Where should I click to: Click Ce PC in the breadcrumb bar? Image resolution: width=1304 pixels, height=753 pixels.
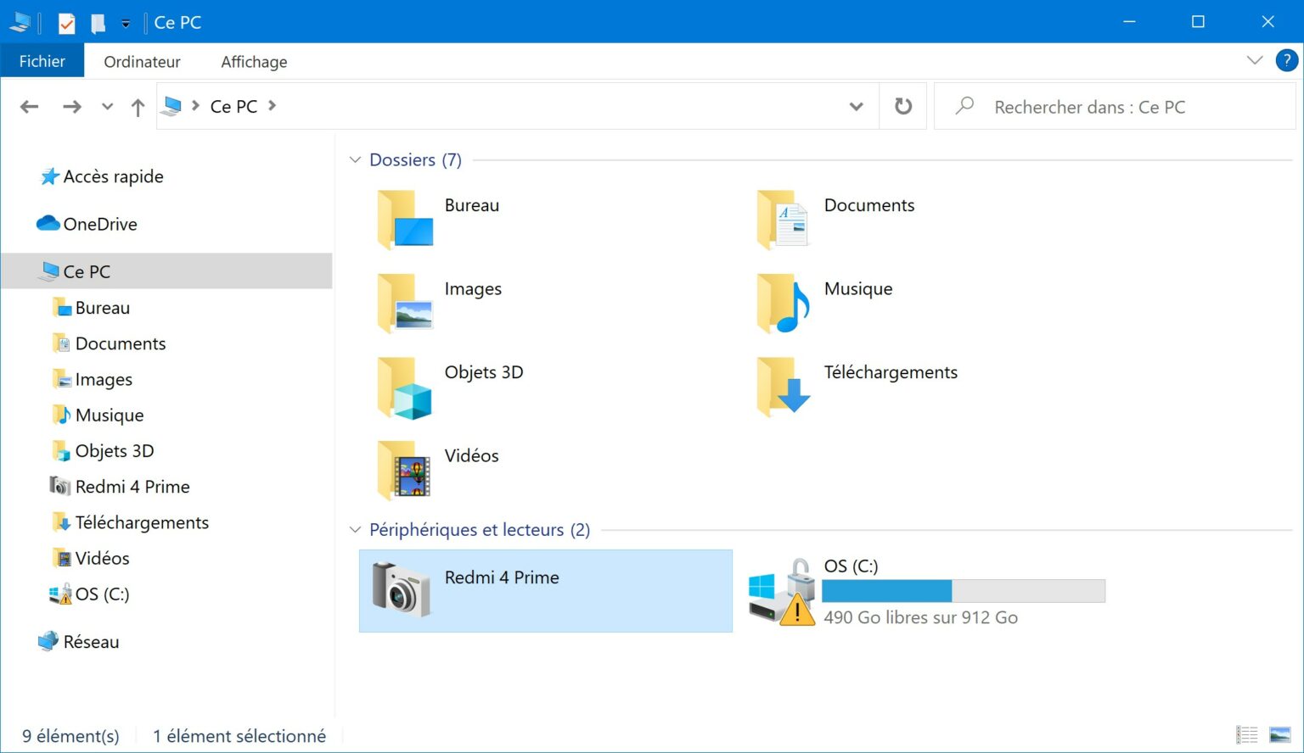tap(233, 106)
